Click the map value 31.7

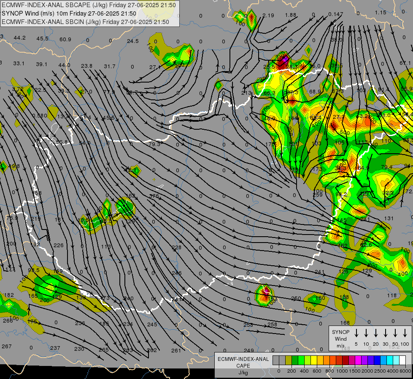[110, 67]
